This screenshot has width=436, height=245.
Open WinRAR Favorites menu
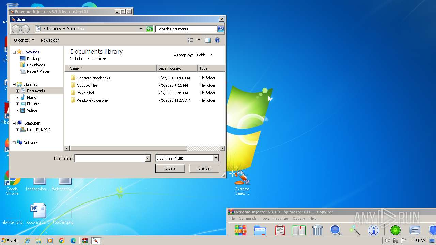(281, 218)
